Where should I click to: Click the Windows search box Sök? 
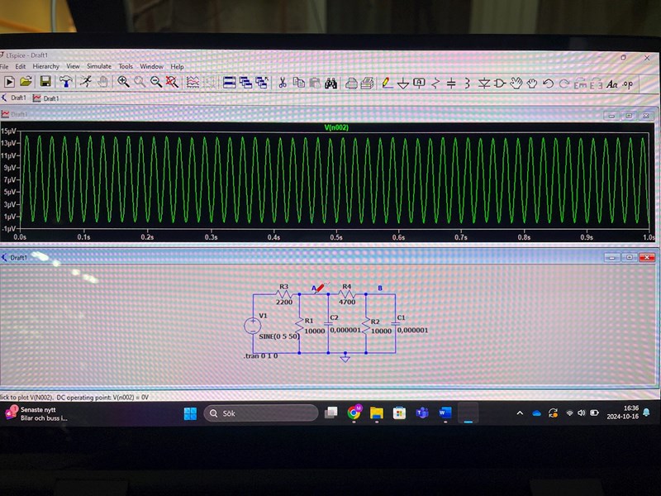(260, 413)
